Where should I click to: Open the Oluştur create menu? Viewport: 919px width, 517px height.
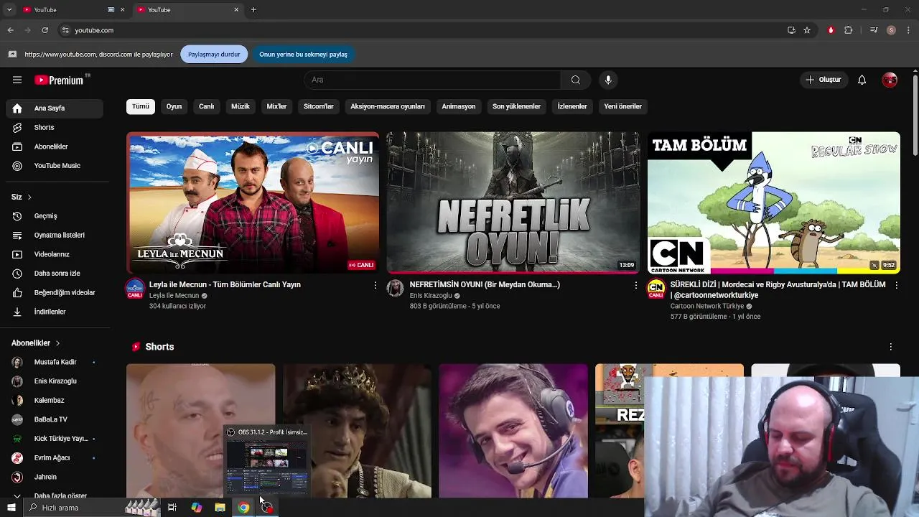[824, 80]
